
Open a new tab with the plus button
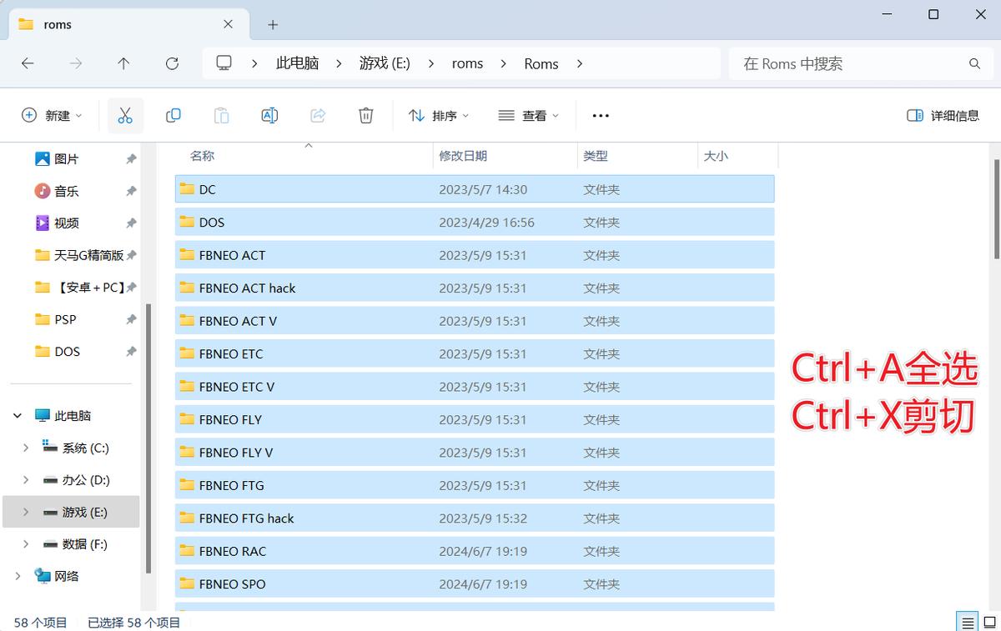click(x=272, y=25)
